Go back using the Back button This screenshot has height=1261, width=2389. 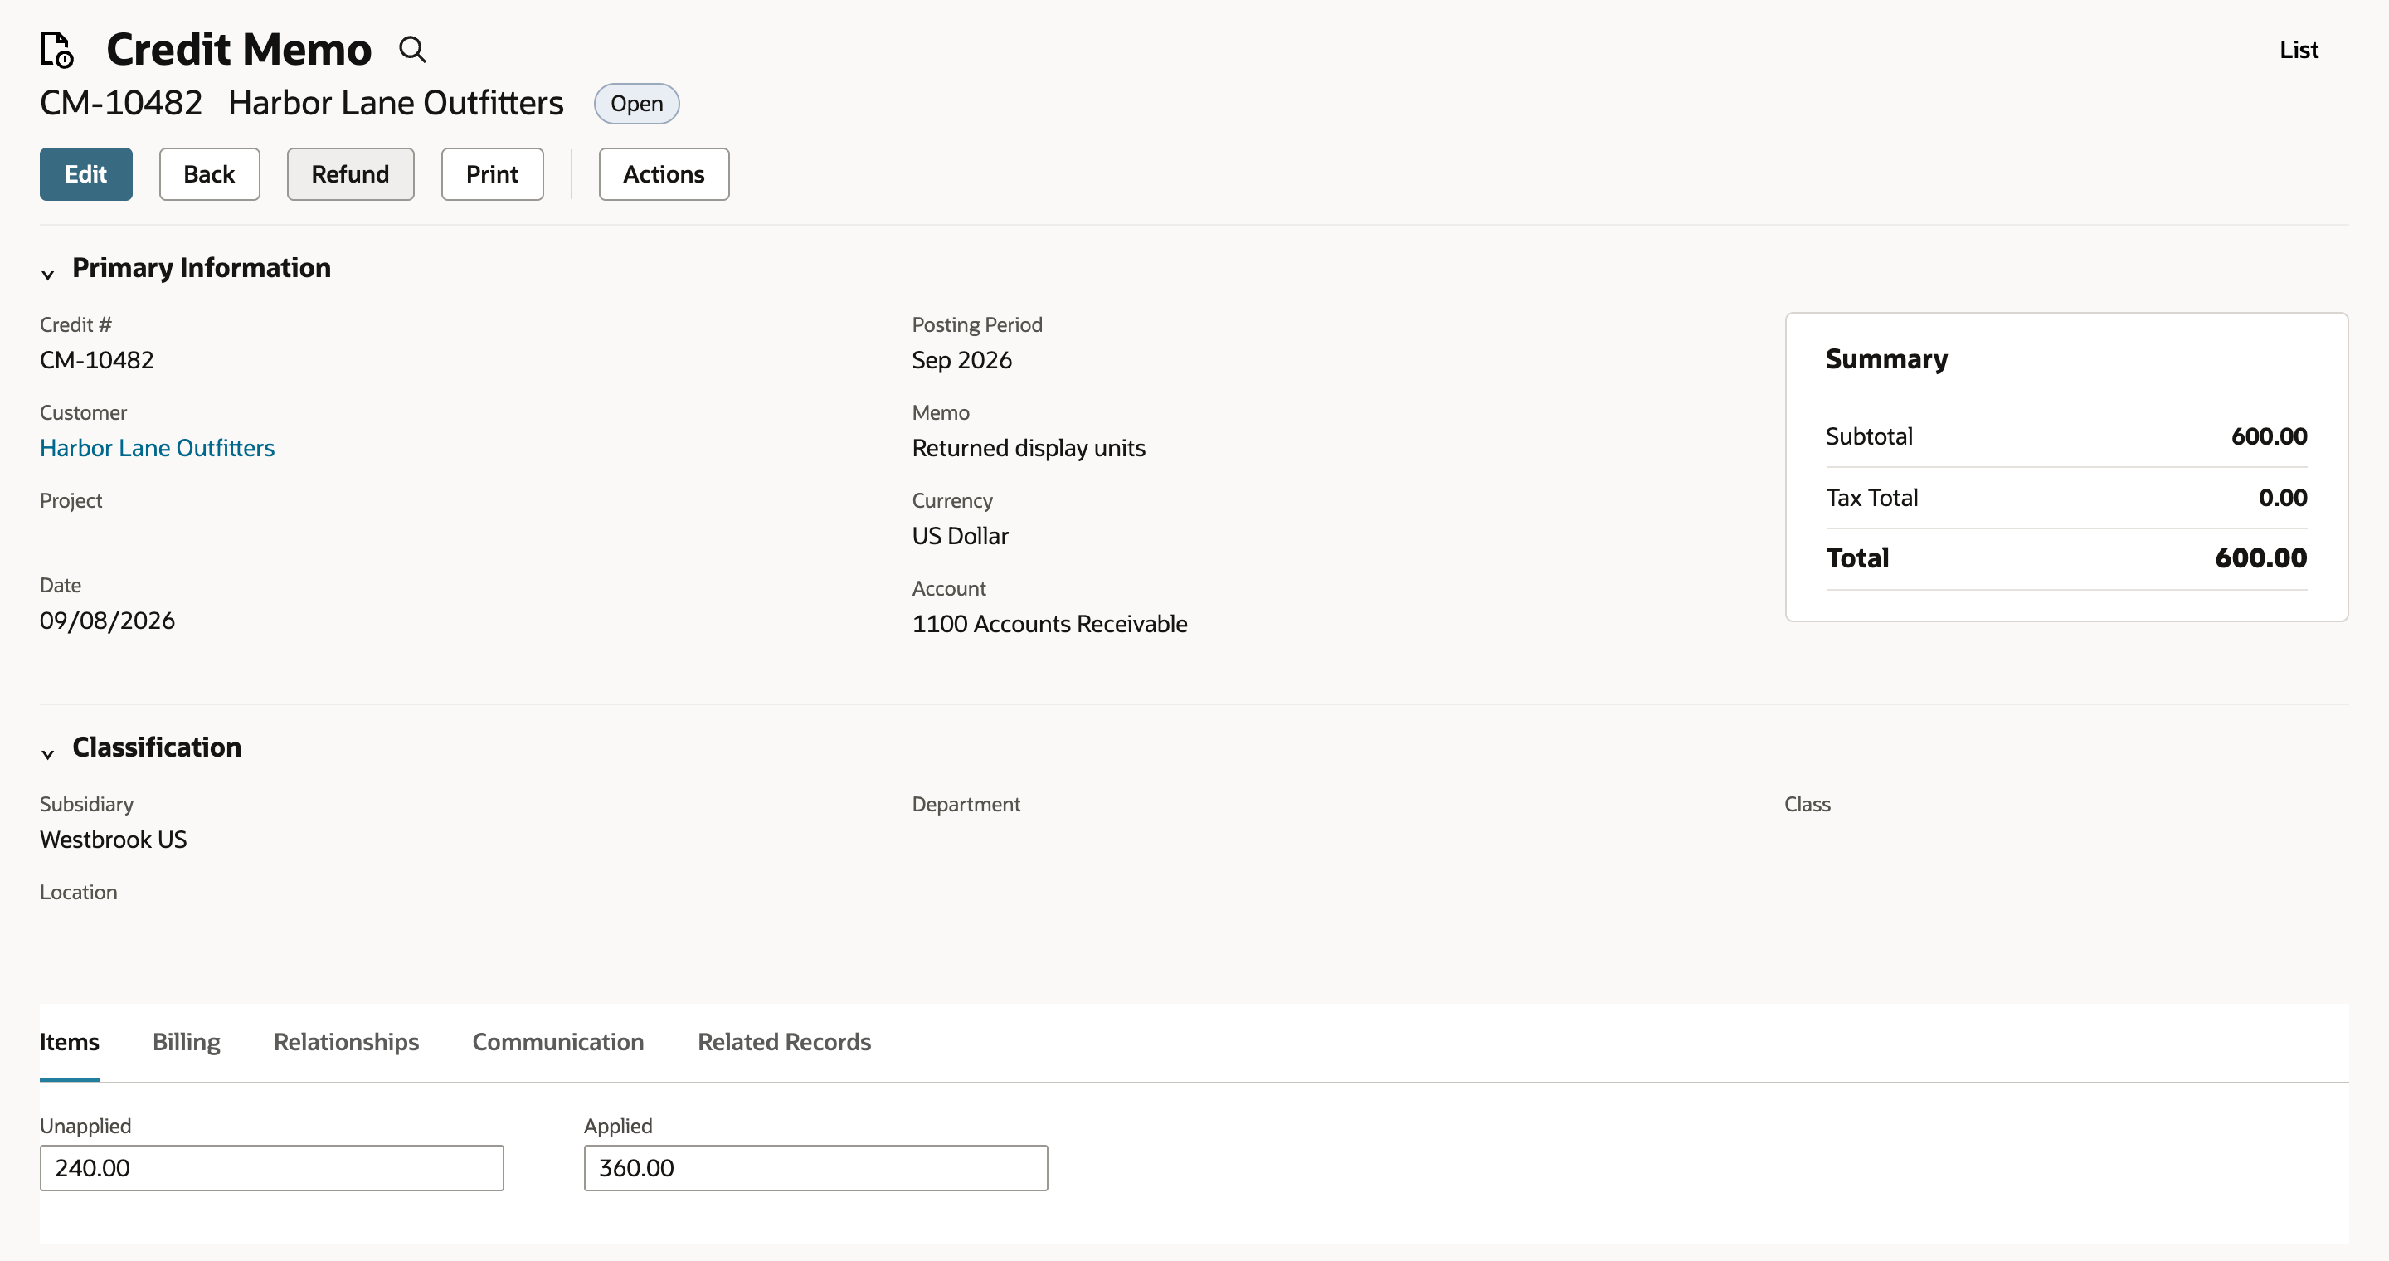(x=210, y=174)
